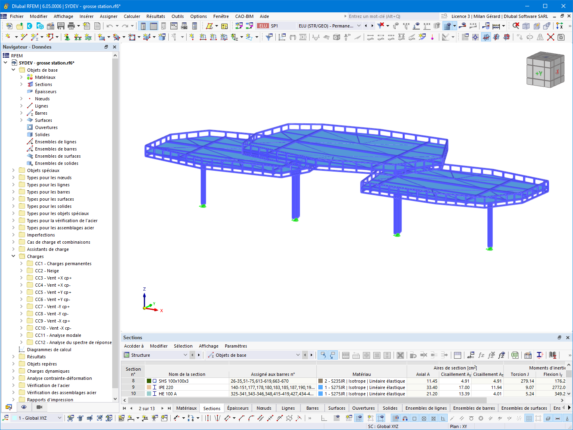Open the load case ELU SP1 dropdown
The image size is (573, 430).
point(359,26)
